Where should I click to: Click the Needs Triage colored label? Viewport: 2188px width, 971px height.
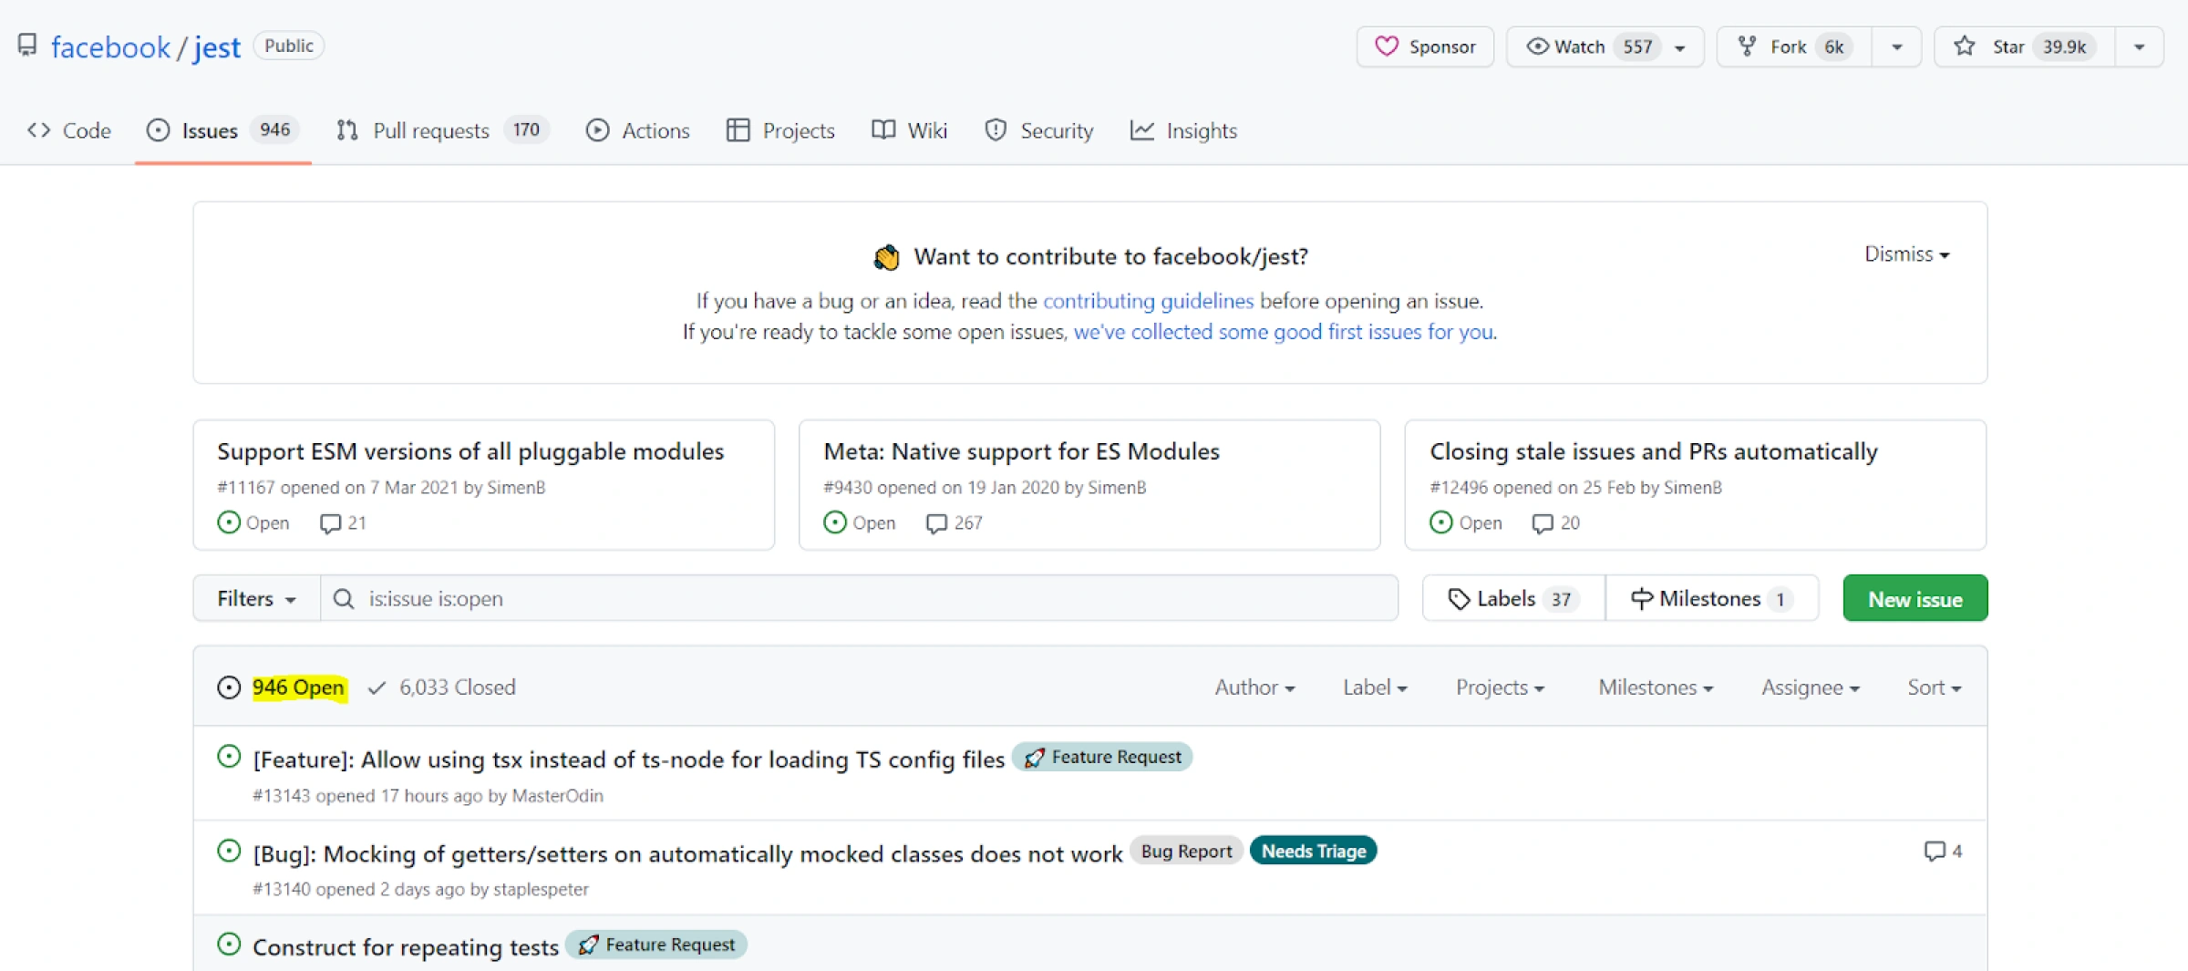pos(1313,851)
